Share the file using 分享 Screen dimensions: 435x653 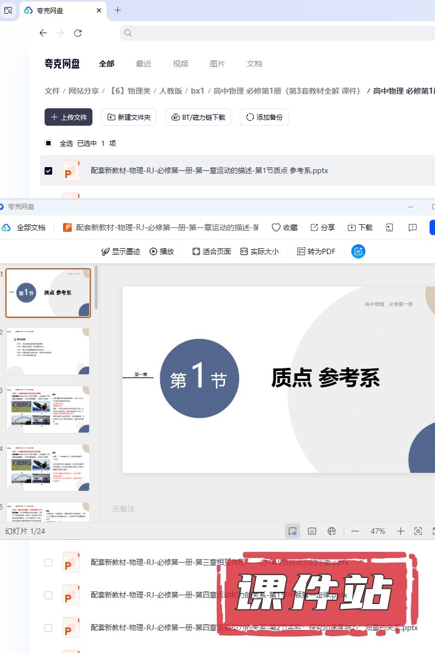click(322, 227)
